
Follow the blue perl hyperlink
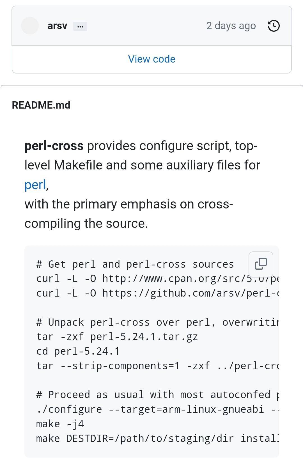[35, 185]
